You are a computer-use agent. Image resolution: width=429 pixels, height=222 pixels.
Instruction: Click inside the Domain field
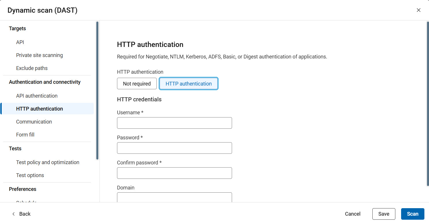coord(174,198)
